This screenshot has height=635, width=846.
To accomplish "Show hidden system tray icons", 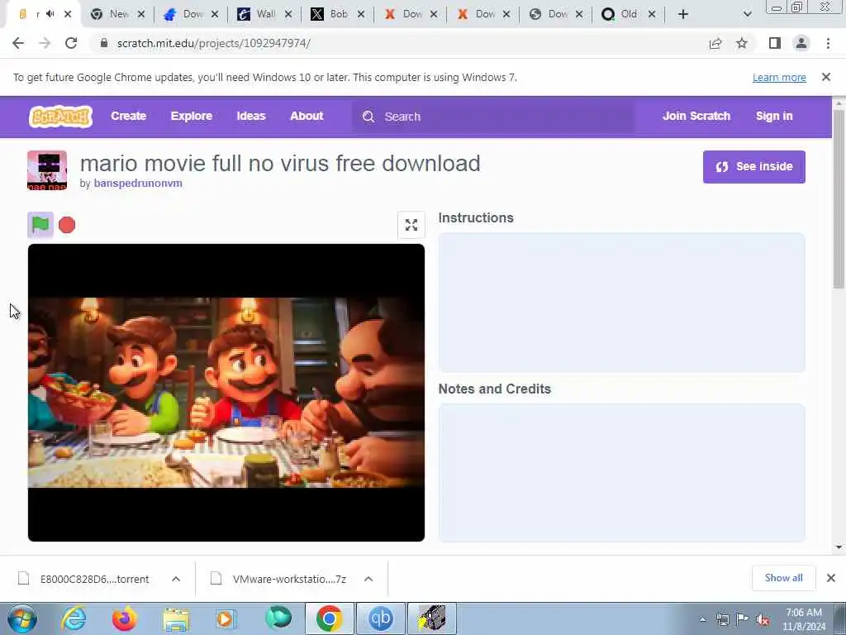I will coord(702,620).
